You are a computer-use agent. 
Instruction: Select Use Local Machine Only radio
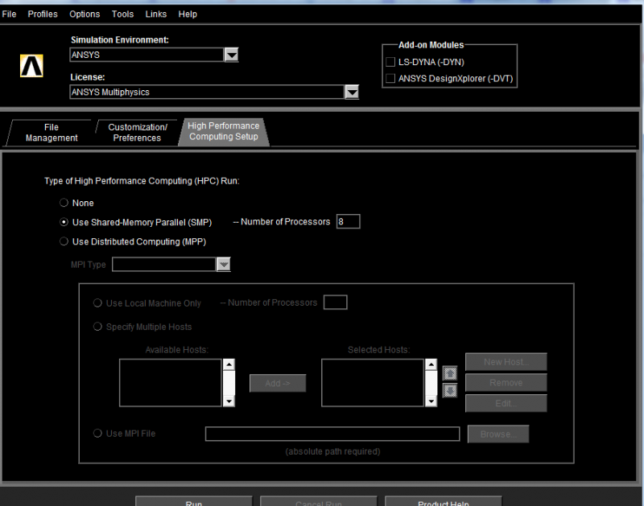97,302
